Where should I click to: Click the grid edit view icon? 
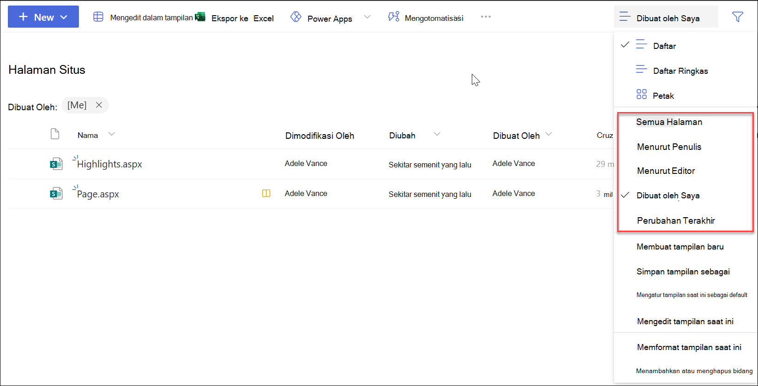[x=98, y=17]
